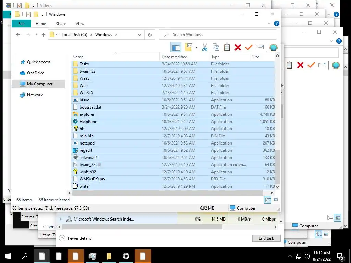Select the Tasks folder
351x263 pixels.
point(173,64)
